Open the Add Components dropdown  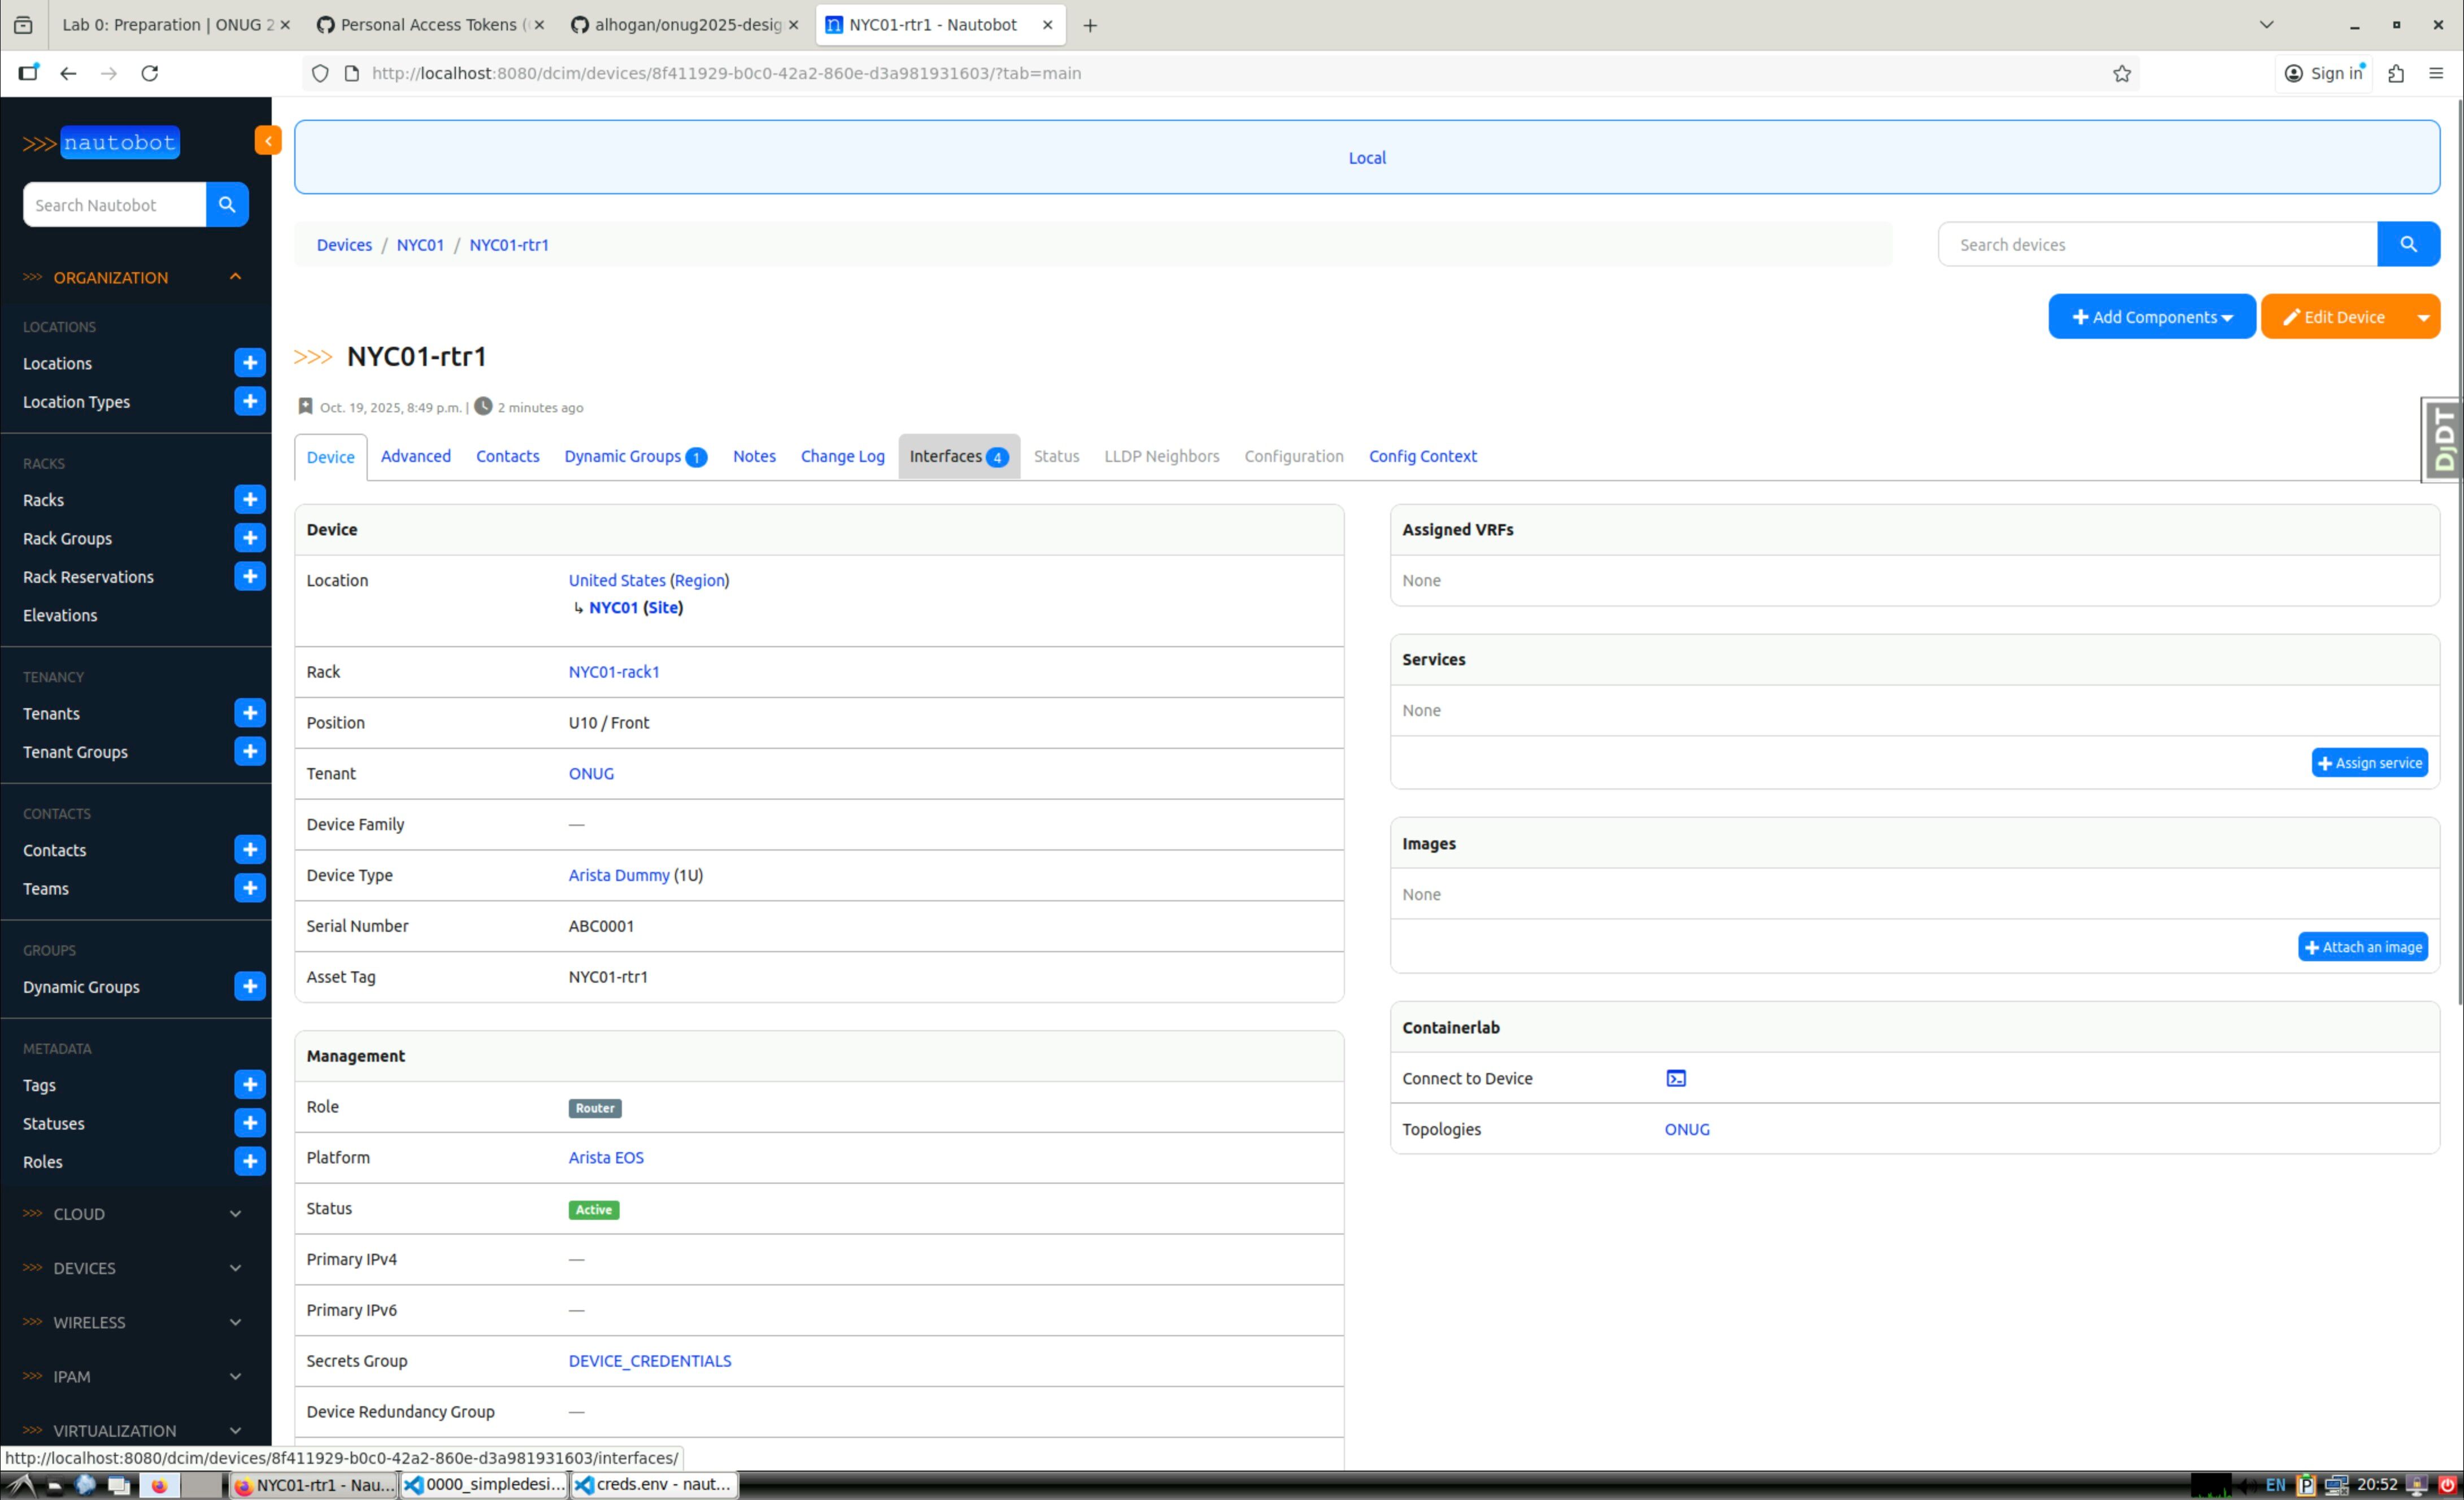pos(2151,317)
